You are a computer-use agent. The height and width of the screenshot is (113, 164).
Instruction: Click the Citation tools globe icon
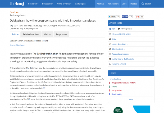click(x=110, y=49)
